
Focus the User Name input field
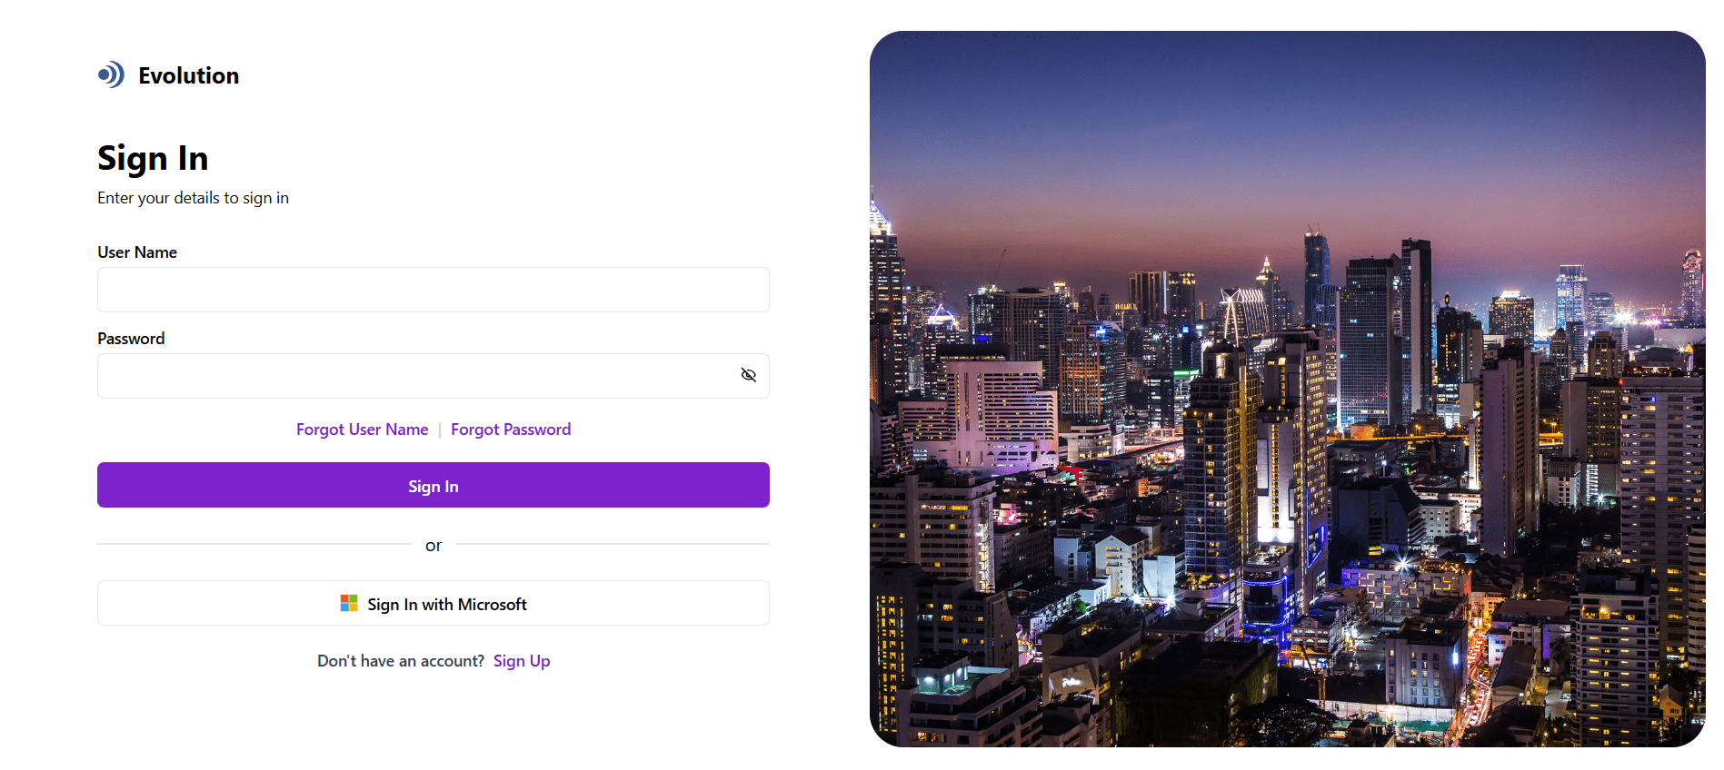coord(433,290)
